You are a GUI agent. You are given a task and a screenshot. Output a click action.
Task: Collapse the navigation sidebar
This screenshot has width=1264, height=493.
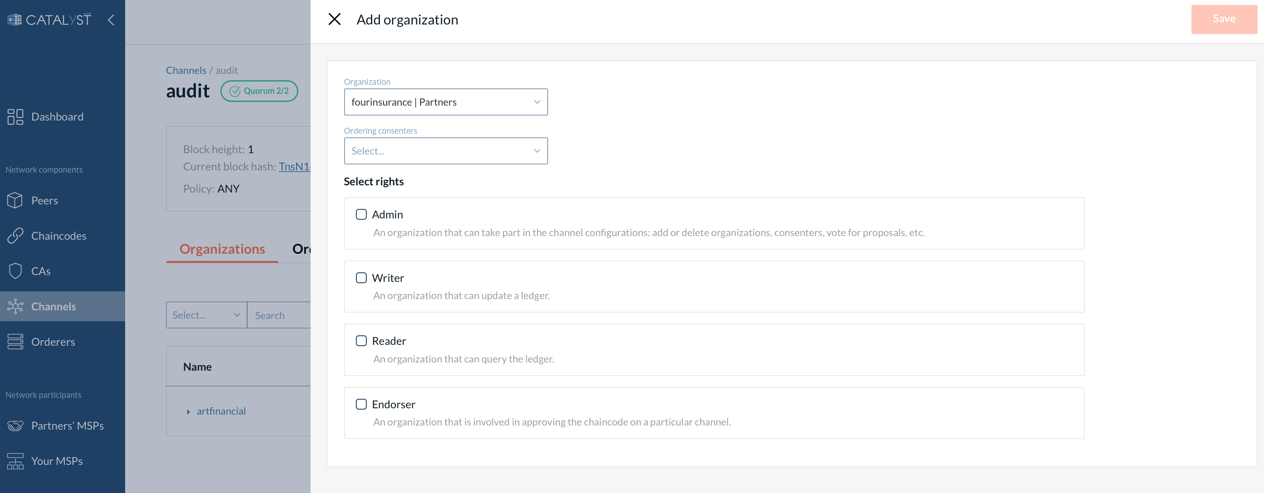(111, 19)
